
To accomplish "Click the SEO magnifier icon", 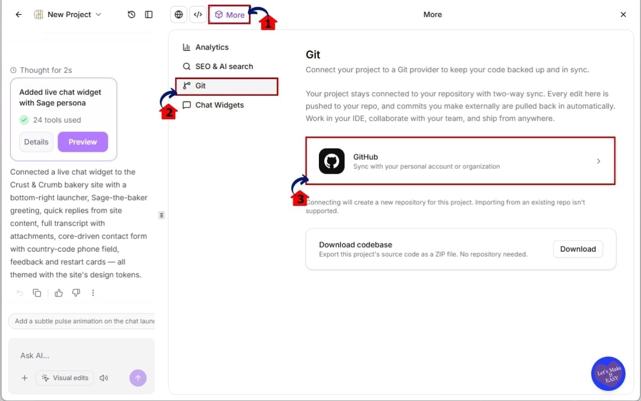I will click(x=186, y=66).
